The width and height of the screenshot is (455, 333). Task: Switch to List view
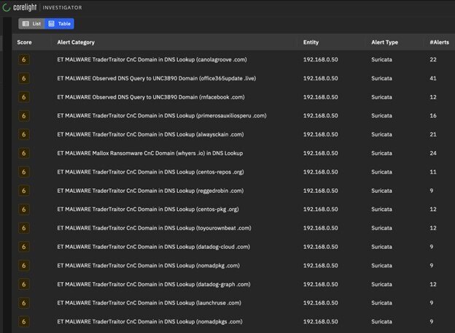pos(31,23)
